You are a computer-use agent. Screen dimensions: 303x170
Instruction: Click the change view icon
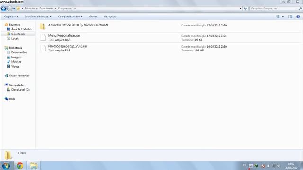pyautogui.click(x=278, y=17)
